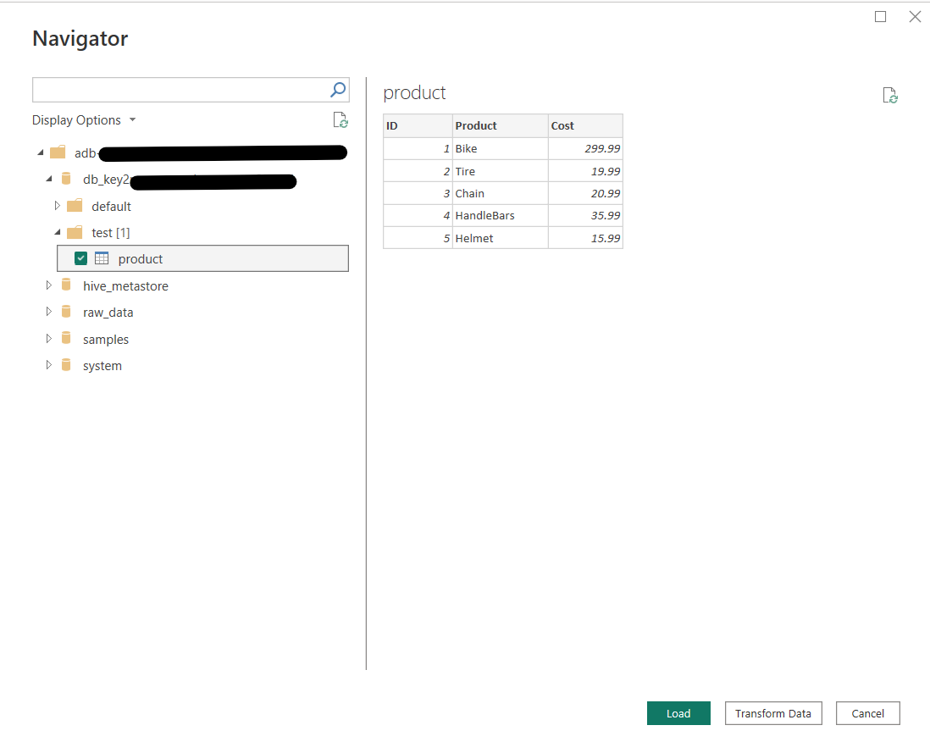Collapse the test [1] folder
This screenshot has width=930, height=742.
pos(58,232)
